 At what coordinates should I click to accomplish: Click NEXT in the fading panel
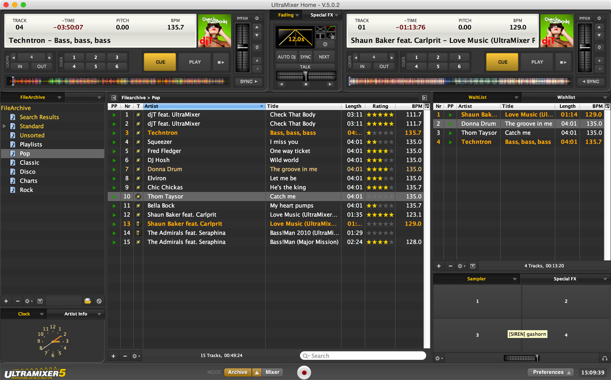pos(324,57)
